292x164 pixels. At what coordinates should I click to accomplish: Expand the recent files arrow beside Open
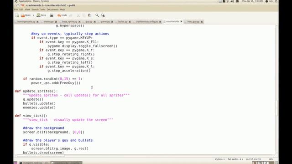point(33,15)
